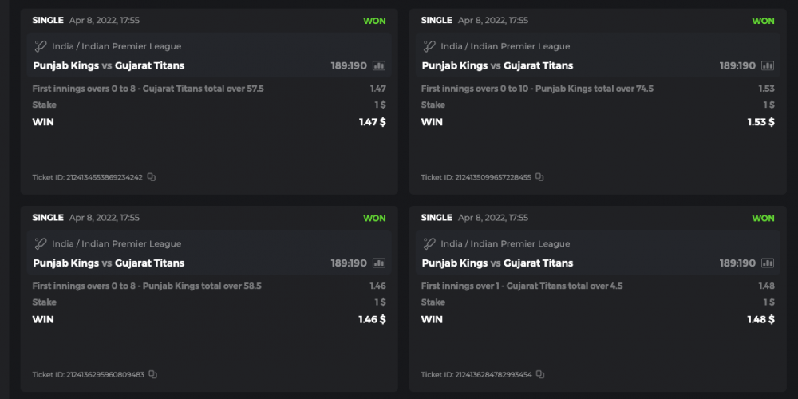The image size is (798, 399).
Task: Open match statistics icon on 1.53 odds bet
Action: click(768, 65)
